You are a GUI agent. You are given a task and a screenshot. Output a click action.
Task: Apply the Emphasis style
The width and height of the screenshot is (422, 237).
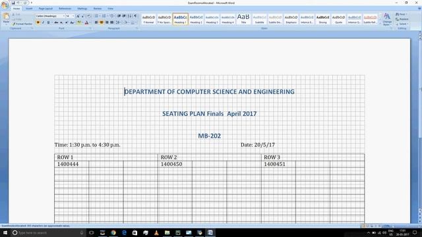[291, 19]
